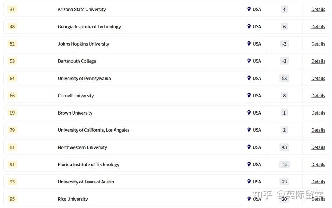Click the rank change value 43 for Northwestern
This screenshot has width=332, height=208.
[x=284, y=147]
